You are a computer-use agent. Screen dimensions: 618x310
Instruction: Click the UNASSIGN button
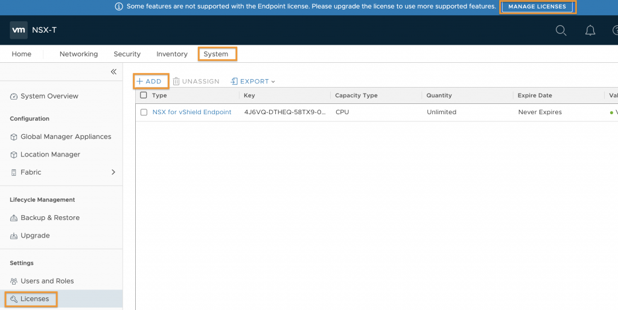(196, 81)
